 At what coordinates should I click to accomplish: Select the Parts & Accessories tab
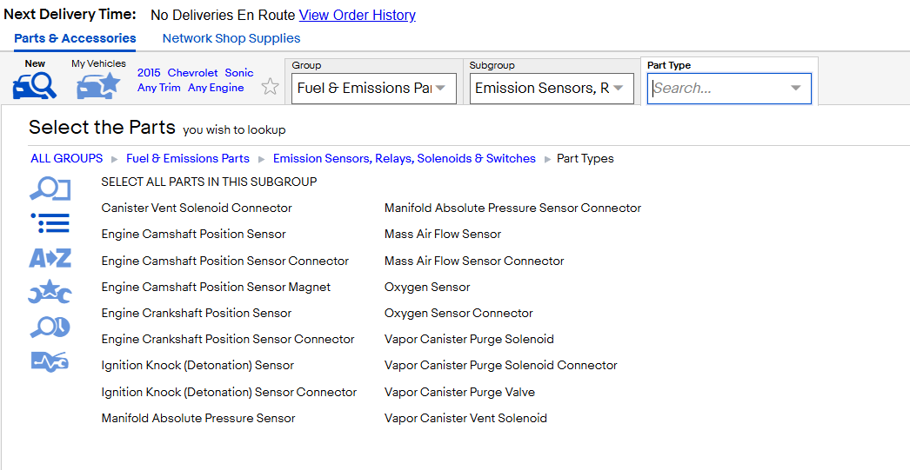click(75, 38)
